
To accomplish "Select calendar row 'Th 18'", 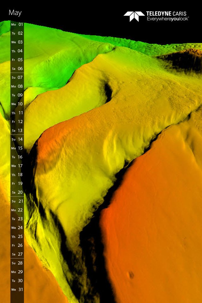I will (x=17, y=175).
